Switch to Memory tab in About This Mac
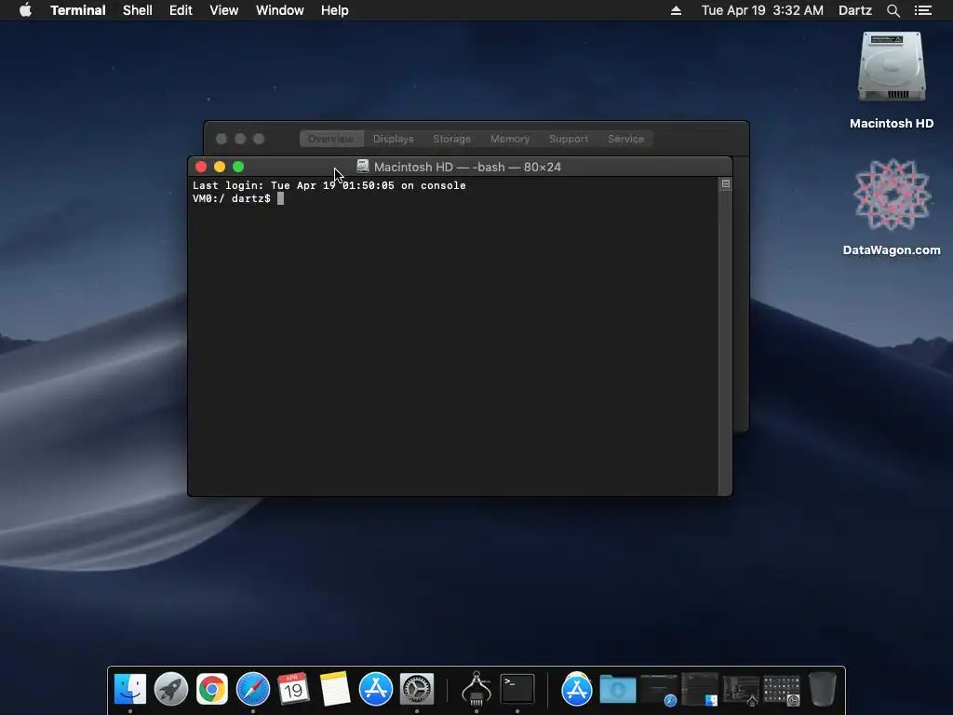This screenshot has height=715, width=953. tap(510, 139)
